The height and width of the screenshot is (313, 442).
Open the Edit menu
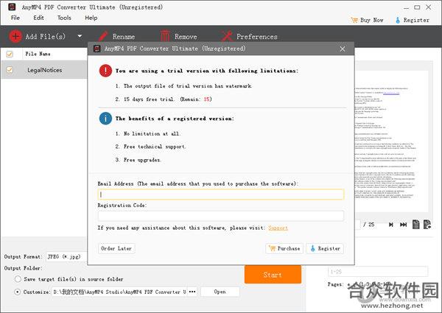tap(38, 18)
